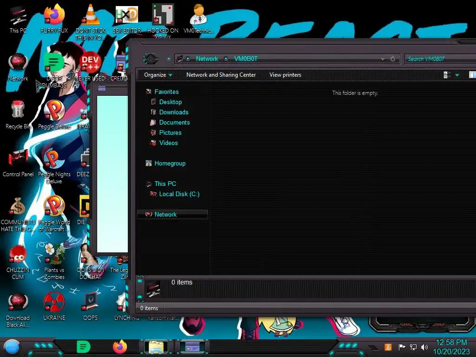This screenshot has height=357, width=476.
Task: Open the UKRAINE radiation icon shortcut
Action: 54,307
